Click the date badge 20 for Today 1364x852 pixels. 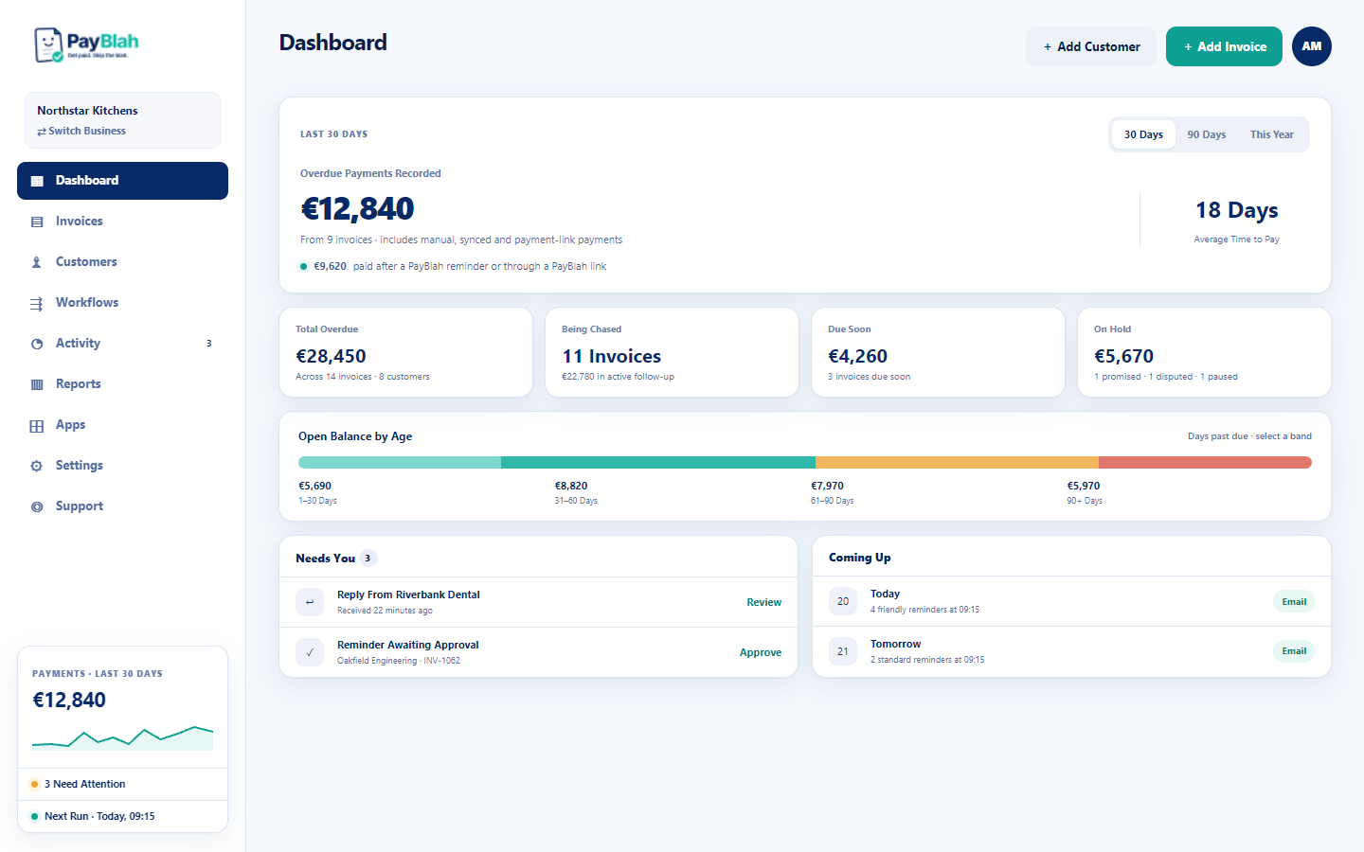(843, 601)
